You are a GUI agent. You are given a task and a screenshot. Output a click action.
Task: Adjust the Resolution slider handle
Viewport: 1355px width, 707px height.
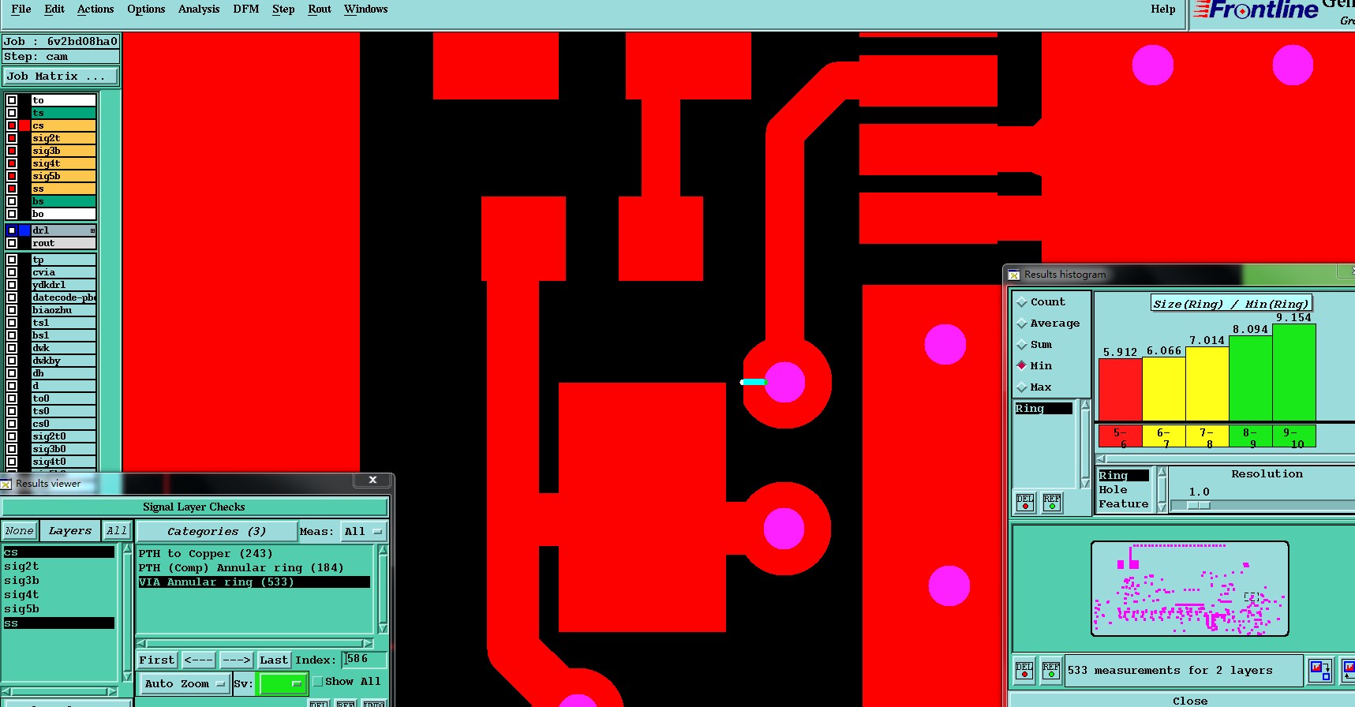[1199, 505]
